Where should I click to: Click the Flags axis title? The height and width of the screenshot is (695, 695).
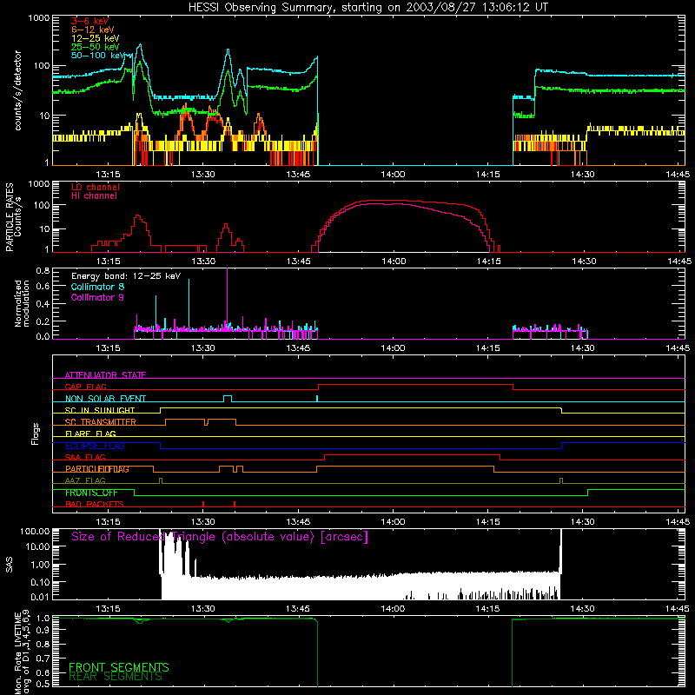pyautogui.click(x=36, y=434)
